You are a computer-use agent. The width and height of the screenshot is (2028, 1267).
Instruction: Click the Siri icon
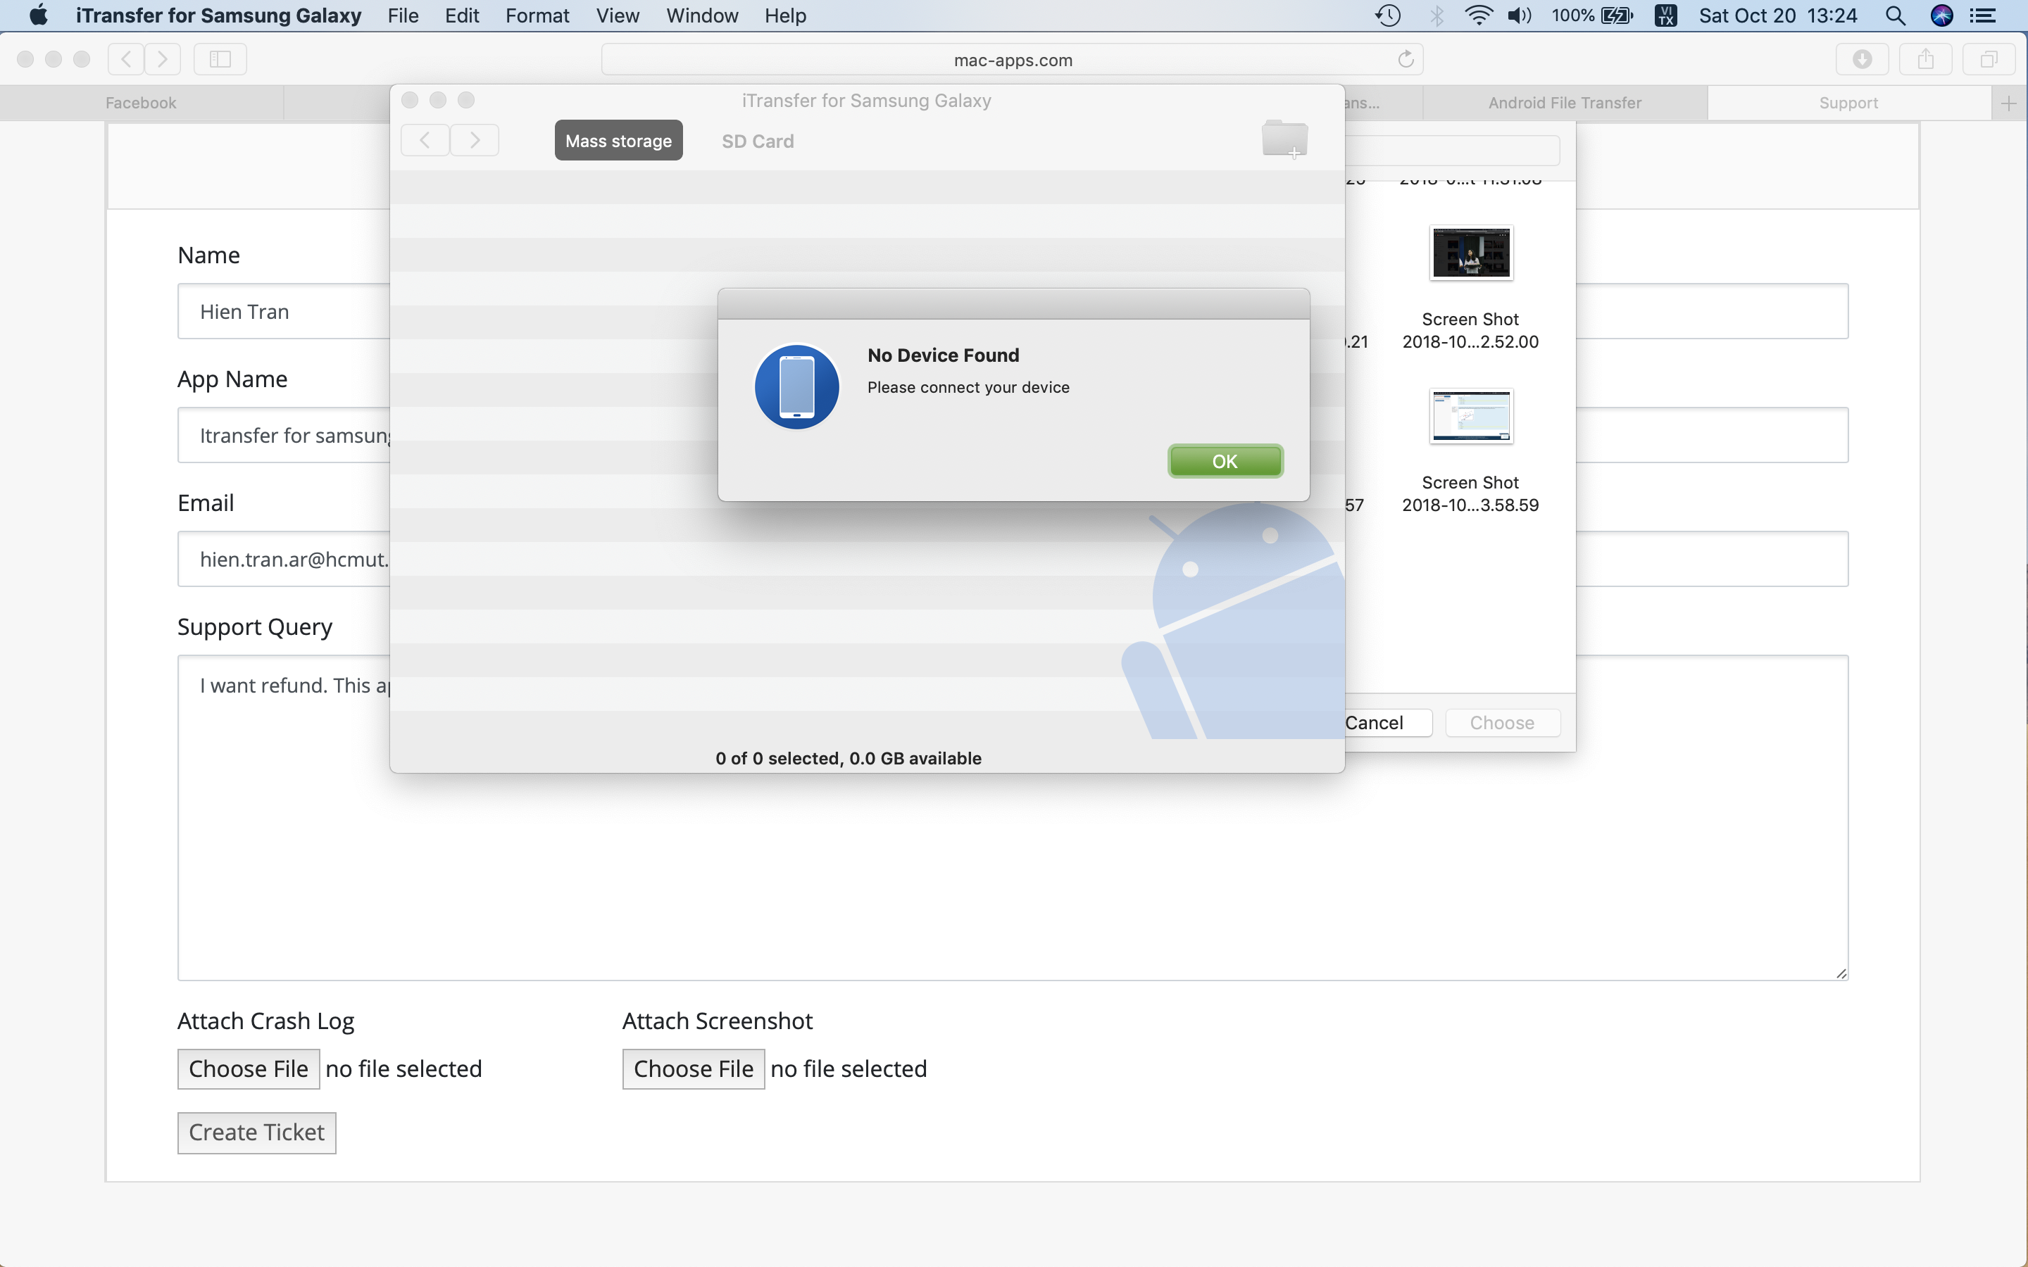click(1941, 15)
